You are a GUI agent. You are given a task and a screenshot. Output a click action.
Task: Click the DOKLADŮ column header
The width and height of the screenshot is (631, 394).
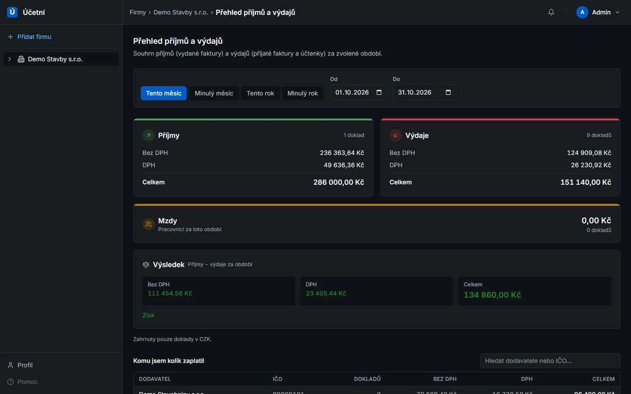367,379
